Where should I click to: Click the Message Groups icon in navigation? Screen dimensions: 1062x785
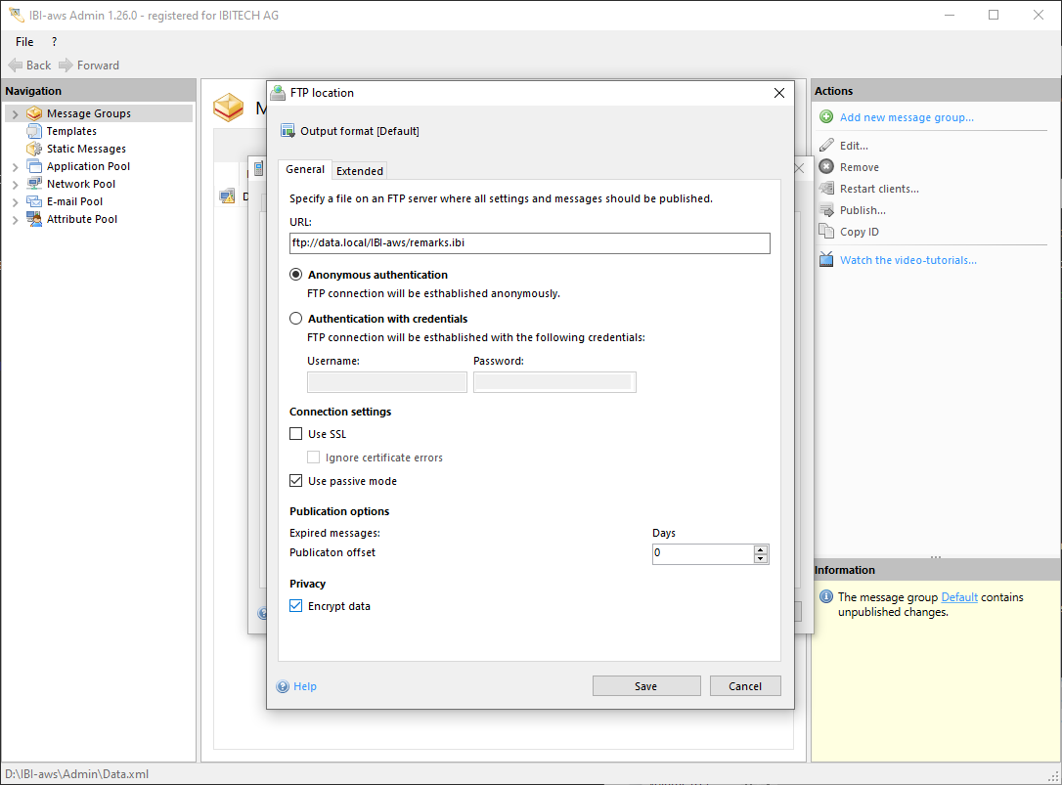point(34,113)
